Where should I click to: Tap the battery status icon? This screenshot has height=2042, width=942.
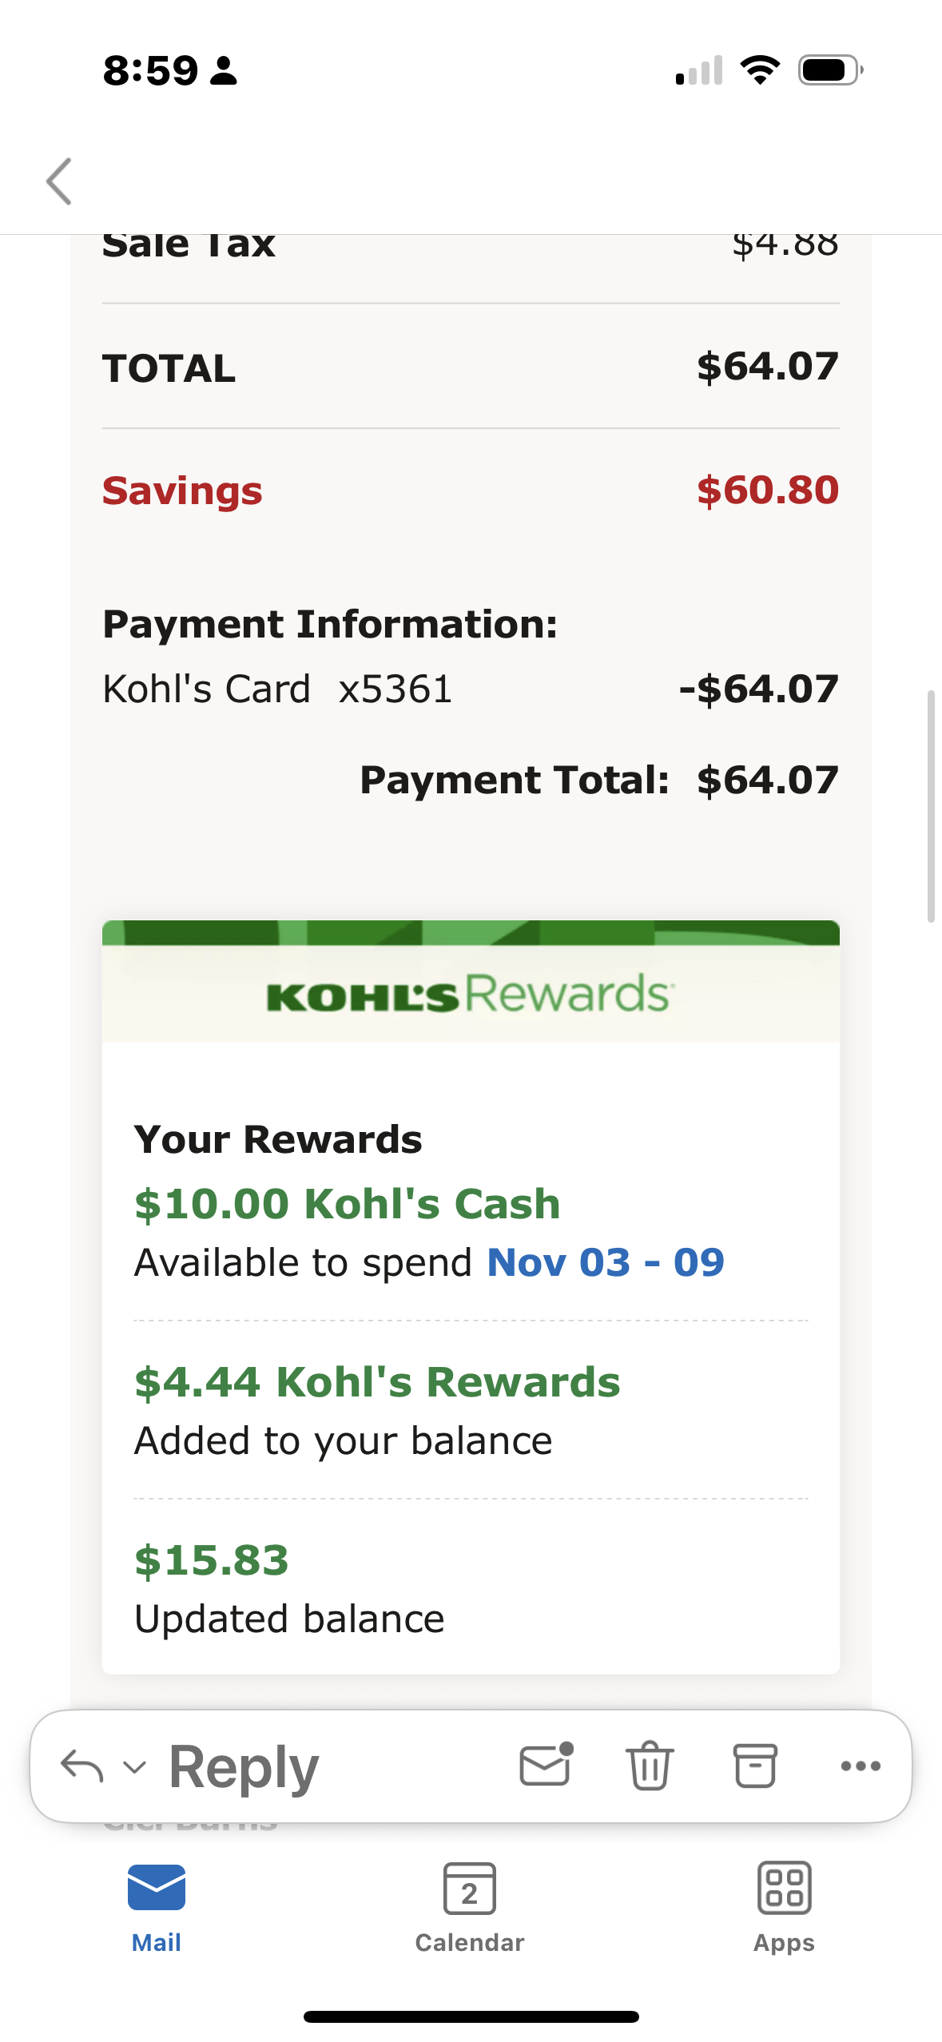[x=831, y=70]
